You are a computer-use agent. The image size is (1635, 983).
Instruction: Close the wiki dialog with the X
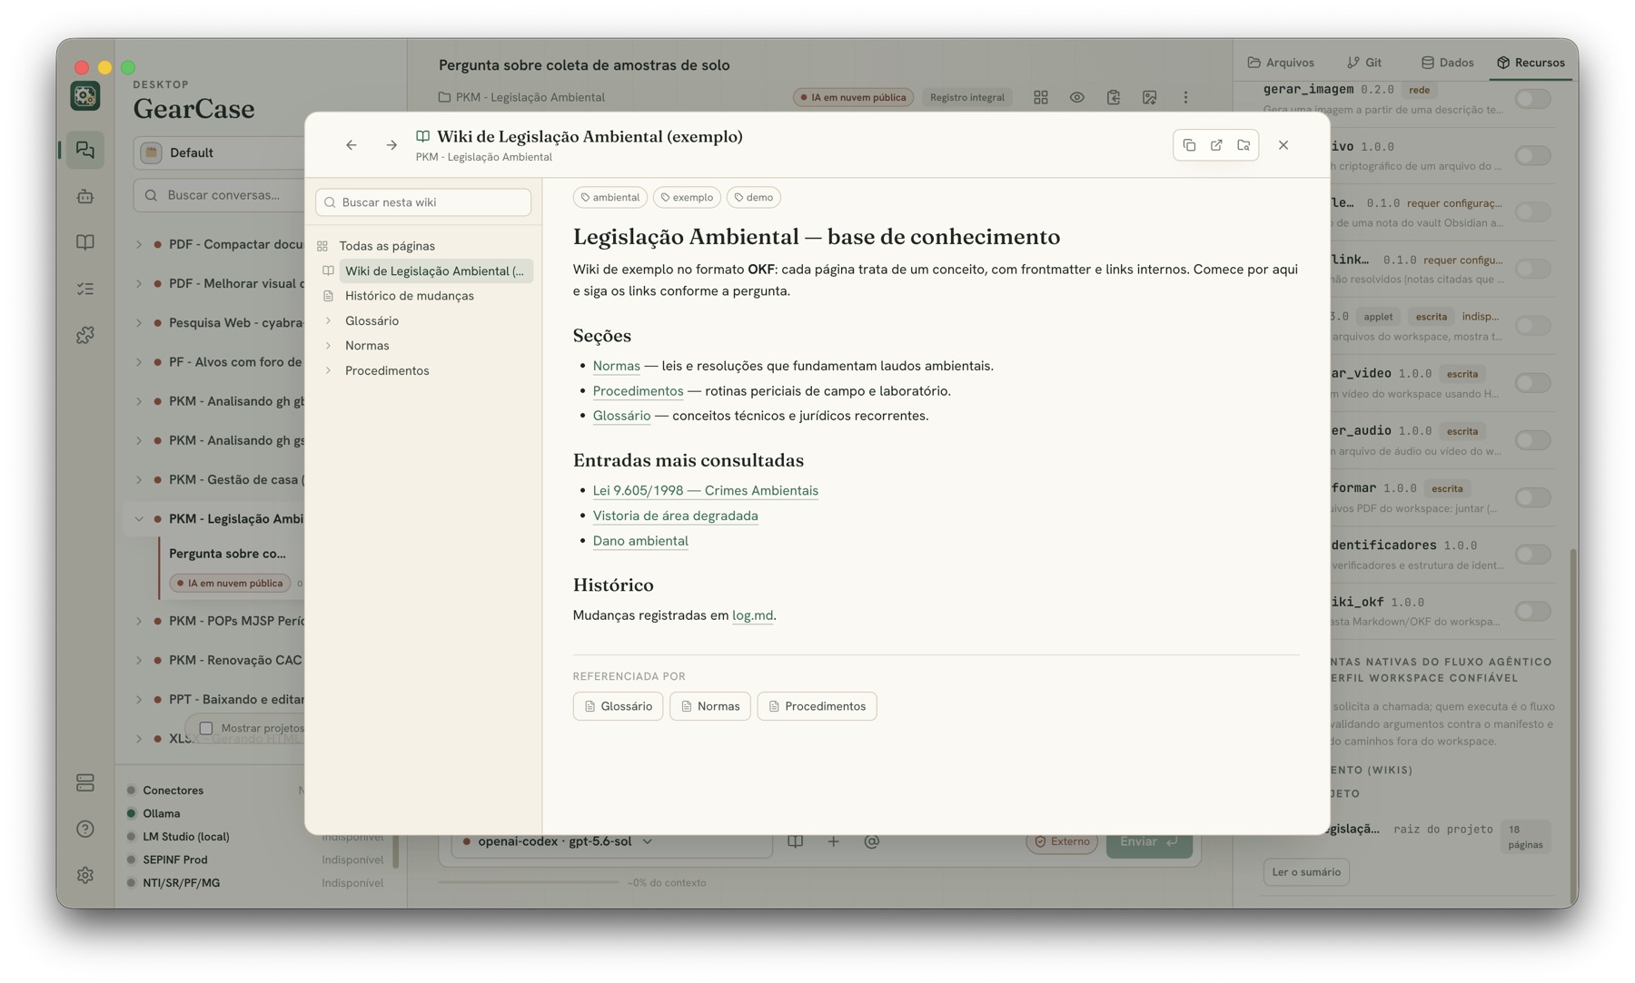point(1283,145)
